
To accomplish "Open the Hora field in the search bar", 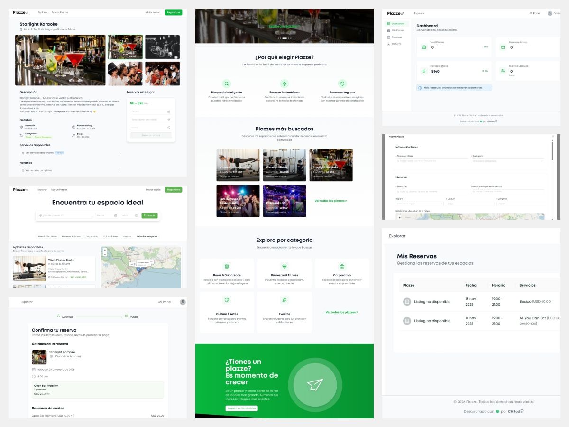I will click(130, 215).
